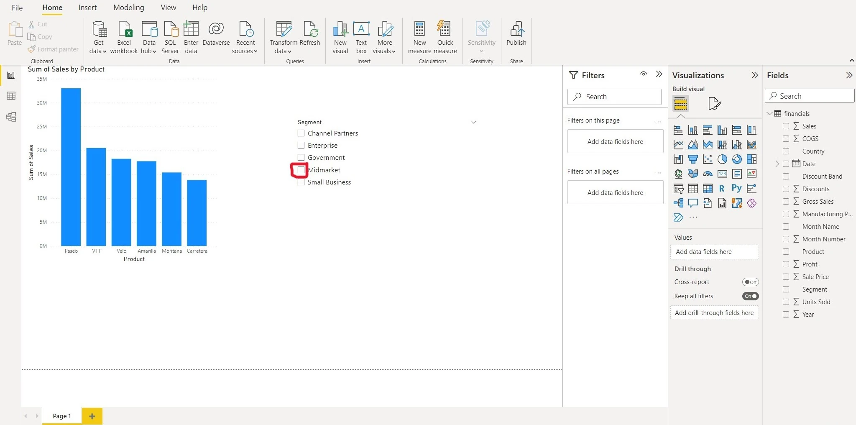Viewport: 856px width, 425px height.
Task: Open the File menu
Action: tap(17, 8)
